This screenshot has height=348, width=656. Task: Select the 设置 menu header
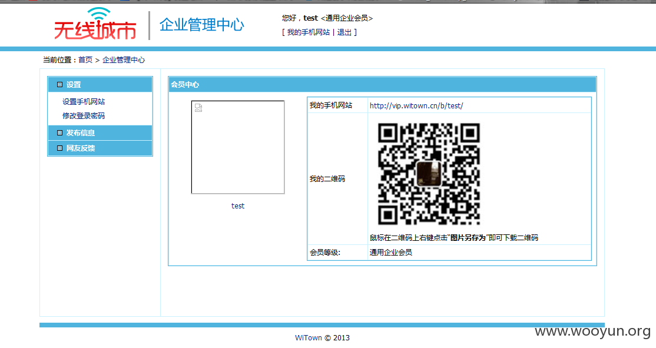[x=100, y=84]
